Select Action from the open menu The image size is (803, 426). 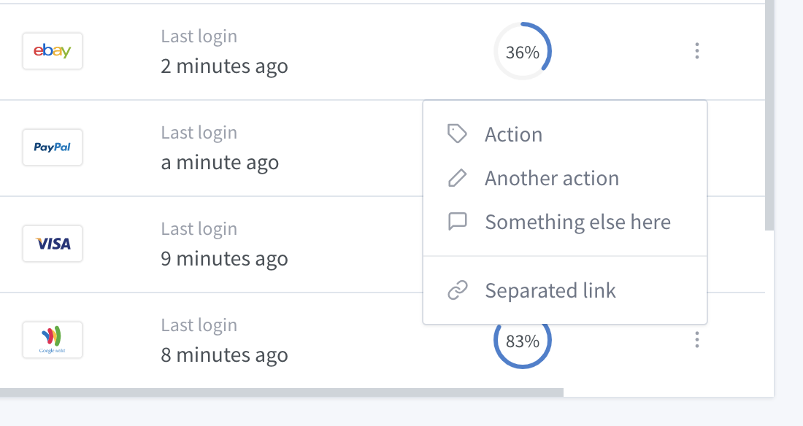pyautogui.click(x=513, y=134)
